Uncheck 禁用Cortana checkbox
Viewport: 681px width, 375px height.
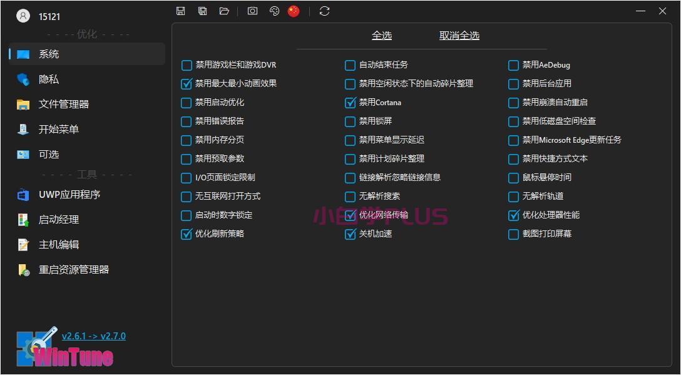[x=350, y=103]
